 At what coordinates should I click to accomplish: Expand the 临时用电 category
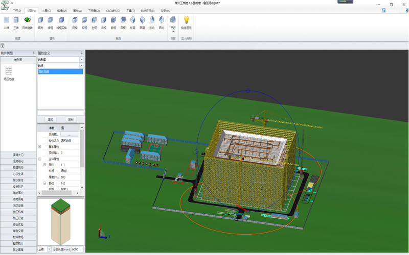18,199
